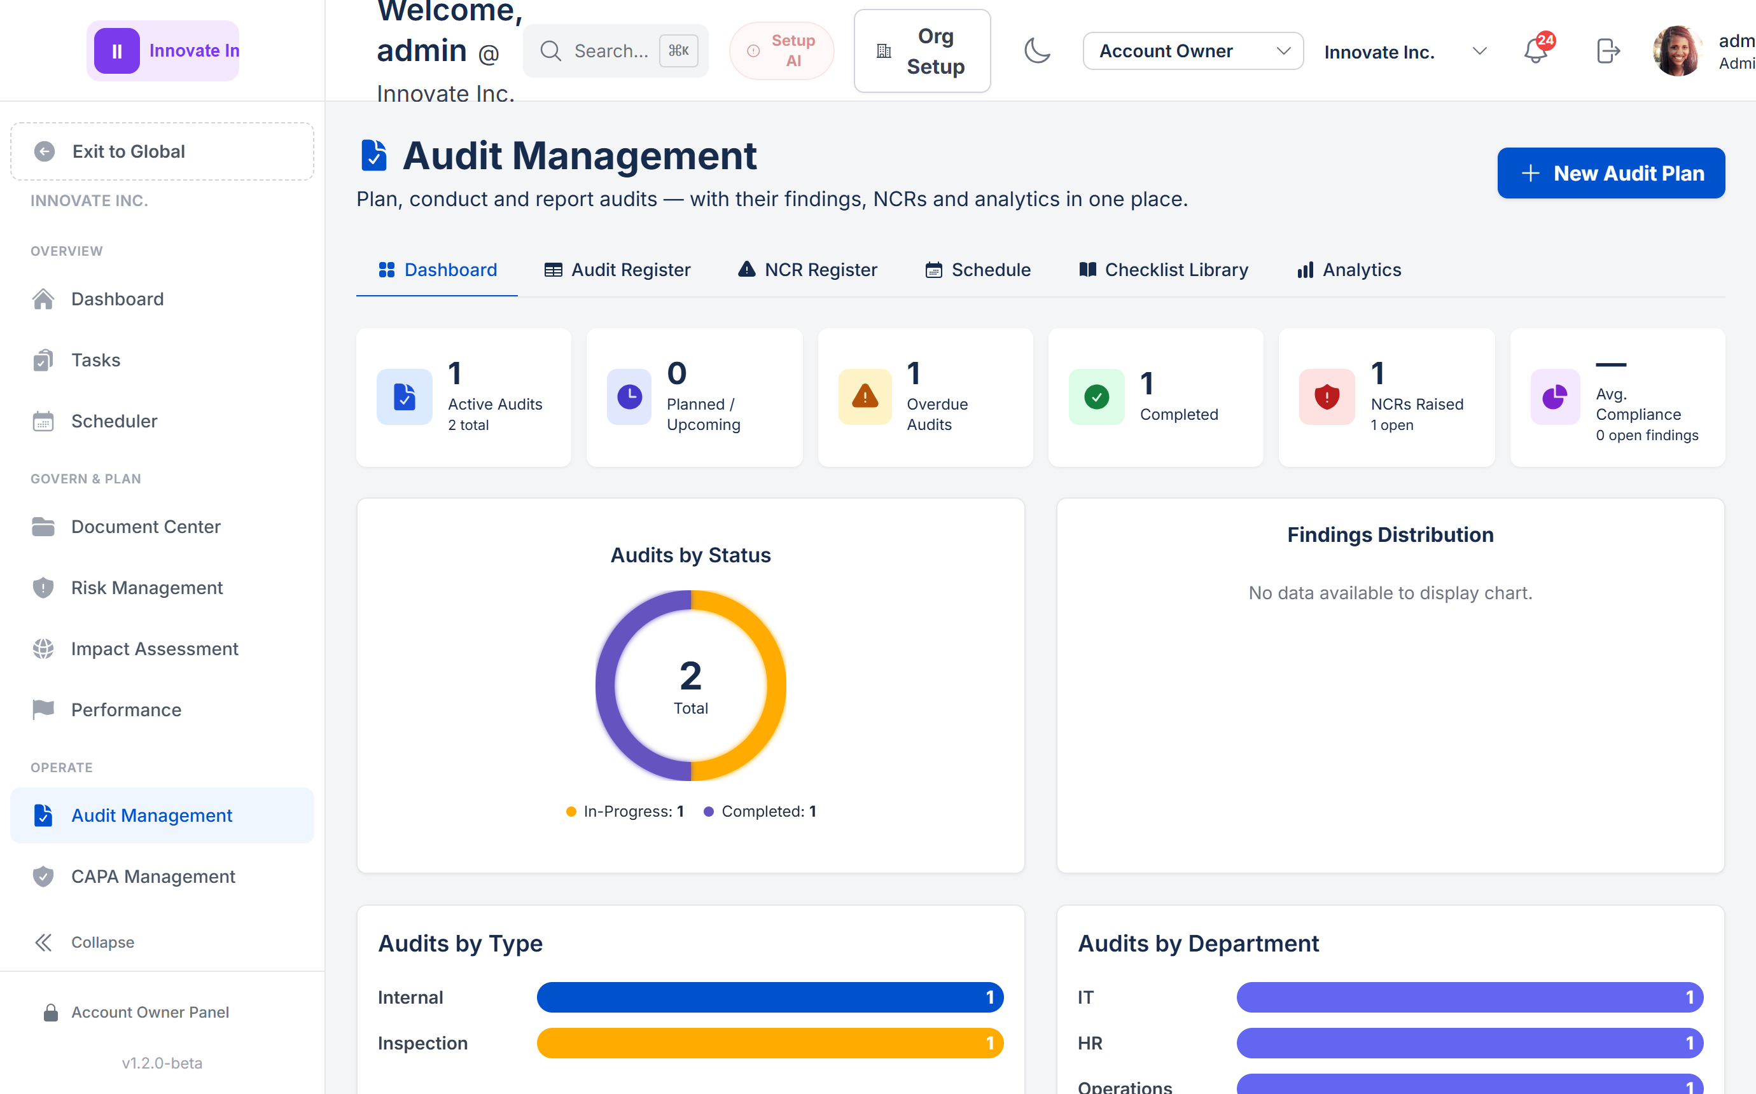This screenshot has height=1094, width=1756.
Task: Click 'No data available to display chart.' message
Action: (x=1390, y=593)
